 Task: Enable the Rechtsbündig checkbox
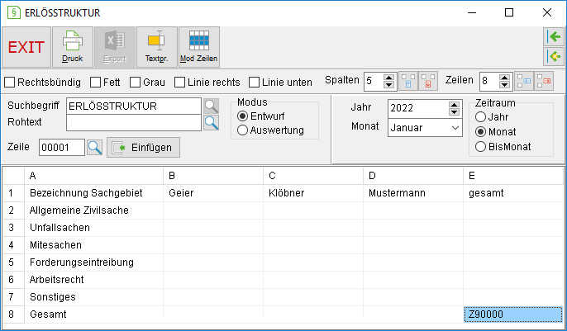[x=9, y=83]
